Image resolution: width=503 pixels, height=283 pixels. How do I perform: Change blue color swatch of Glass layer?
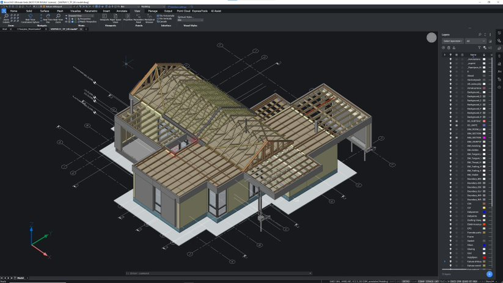pos(484,245)
